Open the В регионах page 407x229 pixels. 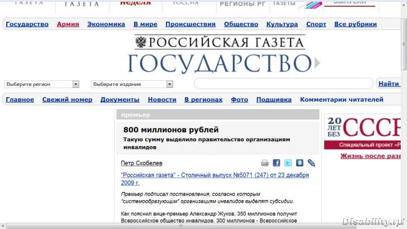coord(203,100)
